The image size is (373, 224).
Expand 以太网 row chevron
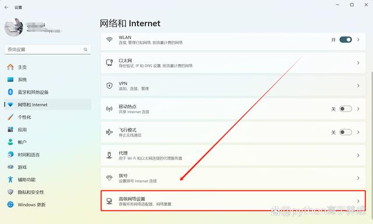[x=358, y=63]
